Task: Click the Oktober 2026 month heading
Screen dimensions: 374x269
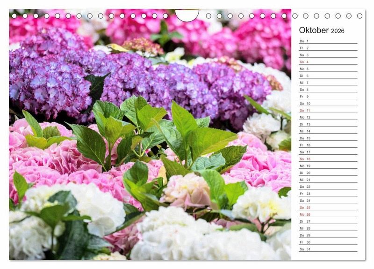Action: click(x=321, y=30)
